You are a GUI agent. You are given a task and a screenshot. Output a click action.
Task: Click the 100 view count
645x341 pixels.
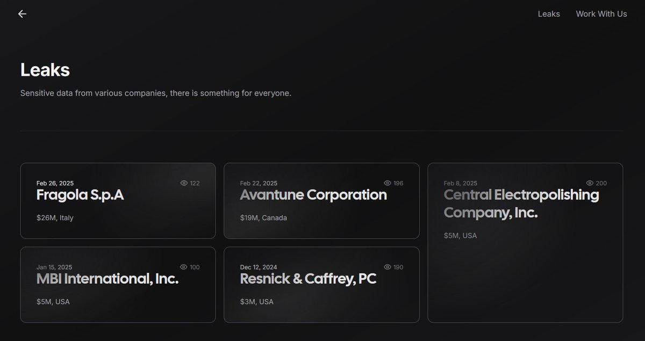click(195, 267)
